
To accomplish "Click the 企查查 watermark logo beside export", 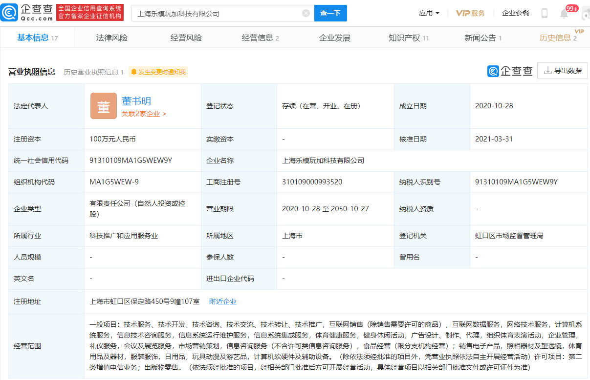I will [x=510, y=71].
